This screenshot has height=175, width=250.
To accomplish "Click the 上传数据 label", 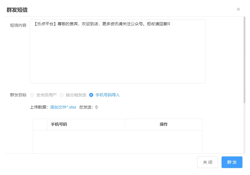I will (x=39, y=107).
